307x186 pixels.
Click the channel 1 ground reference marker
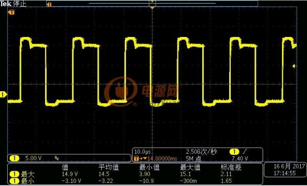(4, 95)
